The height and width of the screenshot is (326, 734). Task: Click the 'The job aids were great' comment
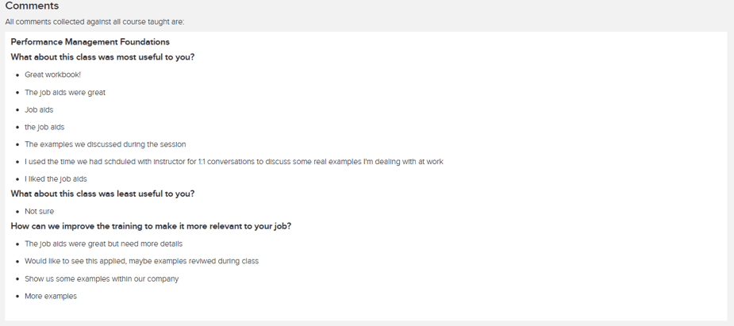[x=65, y=92]
